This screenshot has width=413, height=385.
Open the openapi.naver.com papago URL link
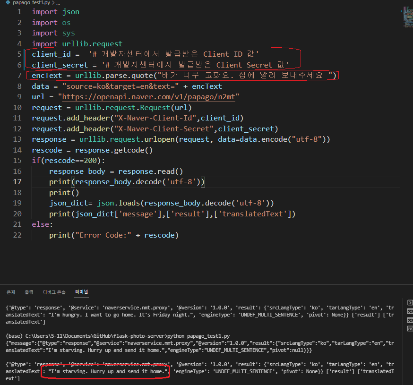pyautogui.click(x=148, y=97)
